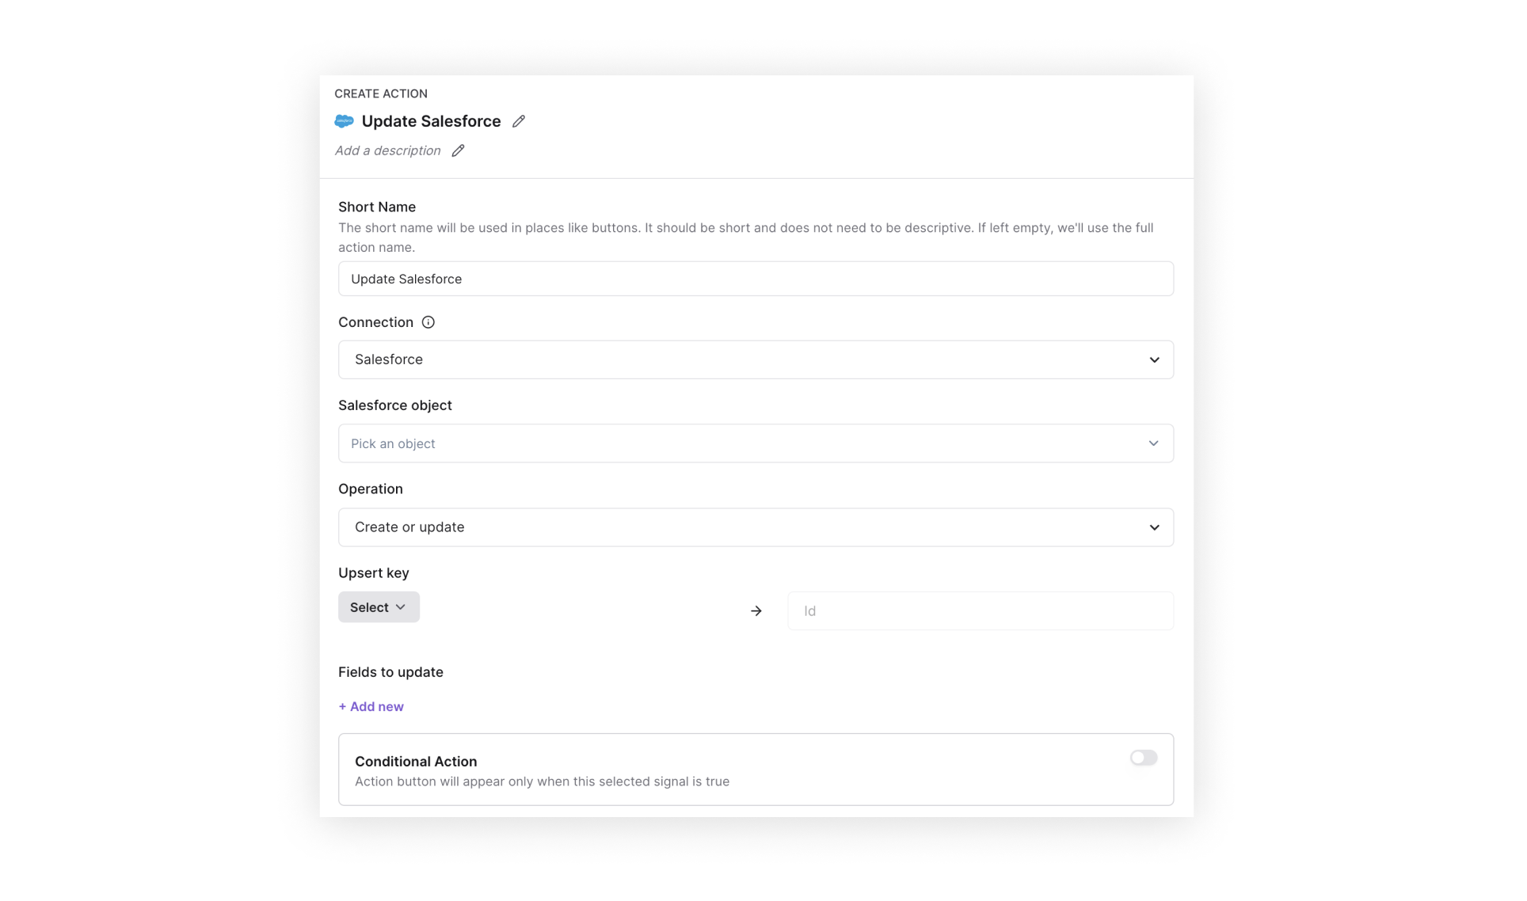Click the Short Name input field
Screen dimensions: 1527x901
click(755, 279)
